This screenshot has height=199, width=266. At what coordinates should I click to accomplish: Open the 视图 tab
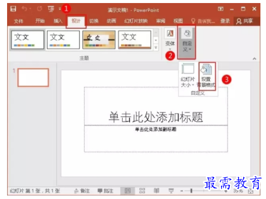tap(178, 21)
